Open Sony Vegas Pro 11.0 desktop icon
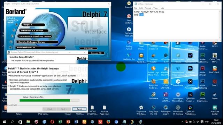This screenshot has width=223, height=125. pyautogui.click(x=153, y=110)
